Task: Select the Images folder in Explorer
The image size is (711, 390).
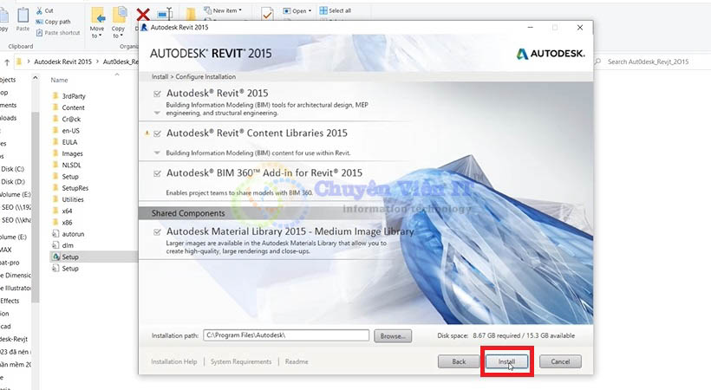Action: [x=73, y=153]
